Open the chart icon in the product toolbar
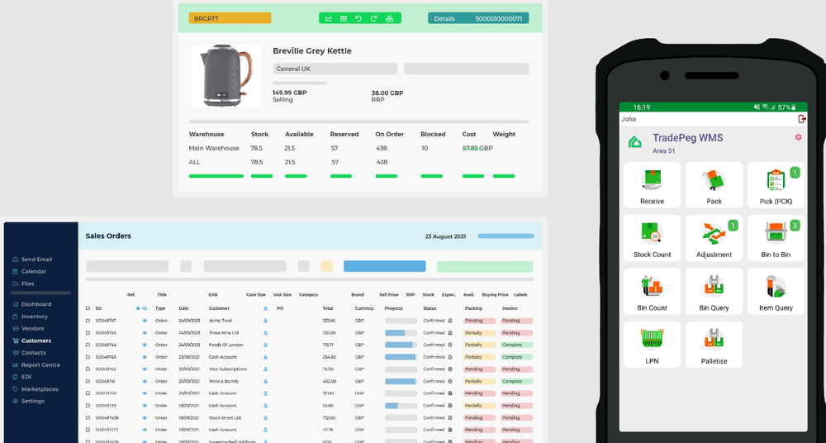This screenshot has width=826, height=443. click(329, 18)
